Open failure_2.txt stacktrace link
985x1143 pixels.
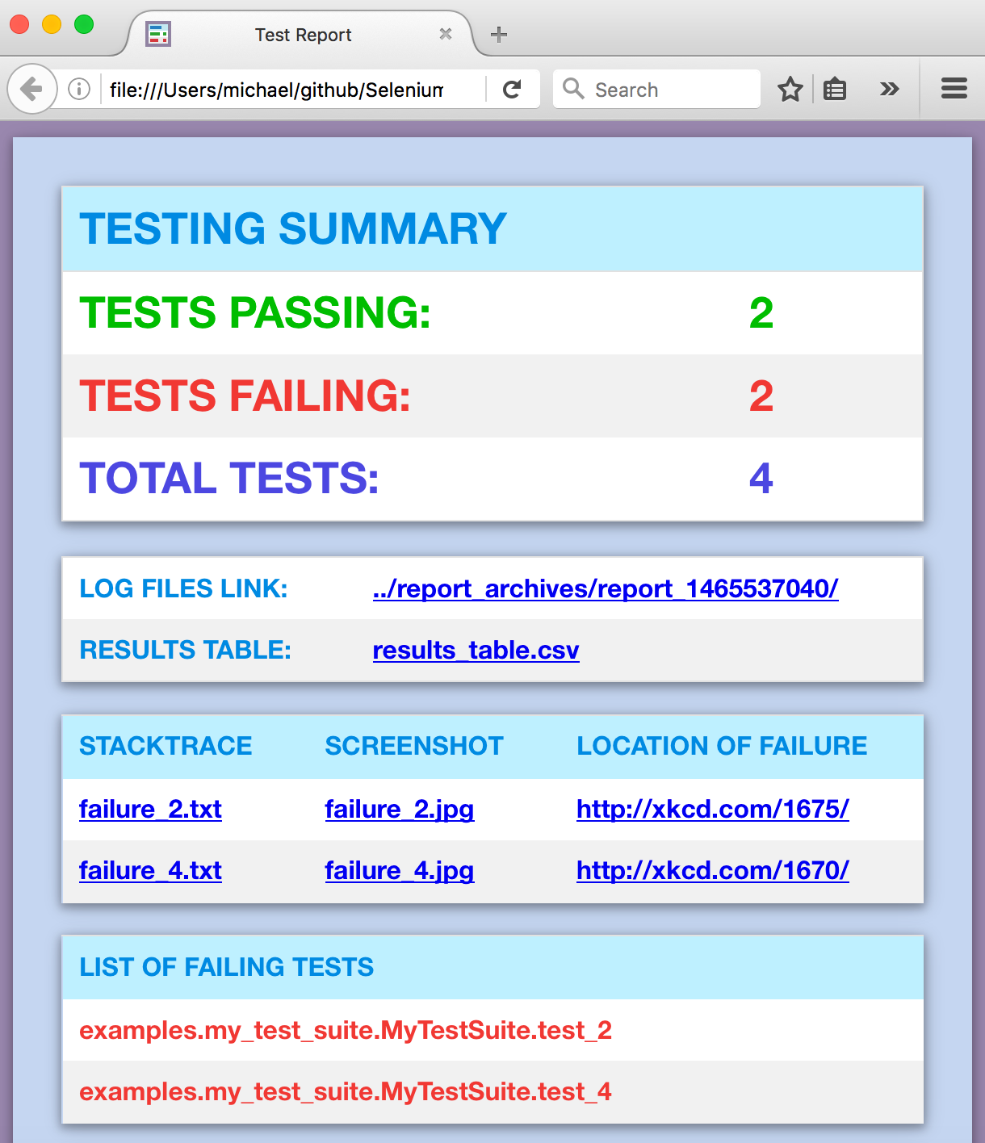[x=150, y=809]
